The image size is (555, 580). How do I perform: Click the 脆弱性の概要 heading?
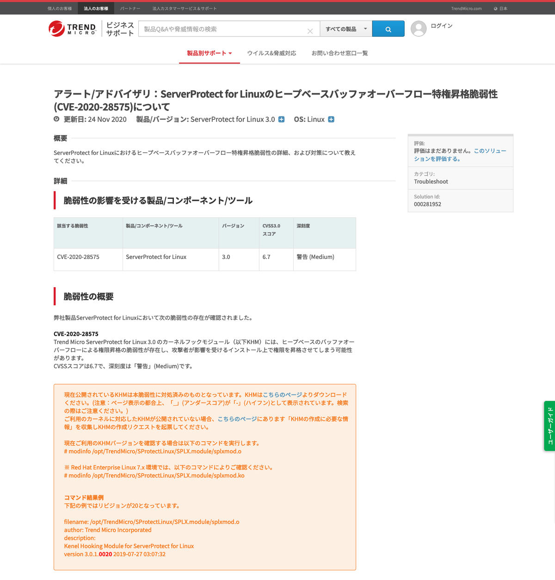88,296
